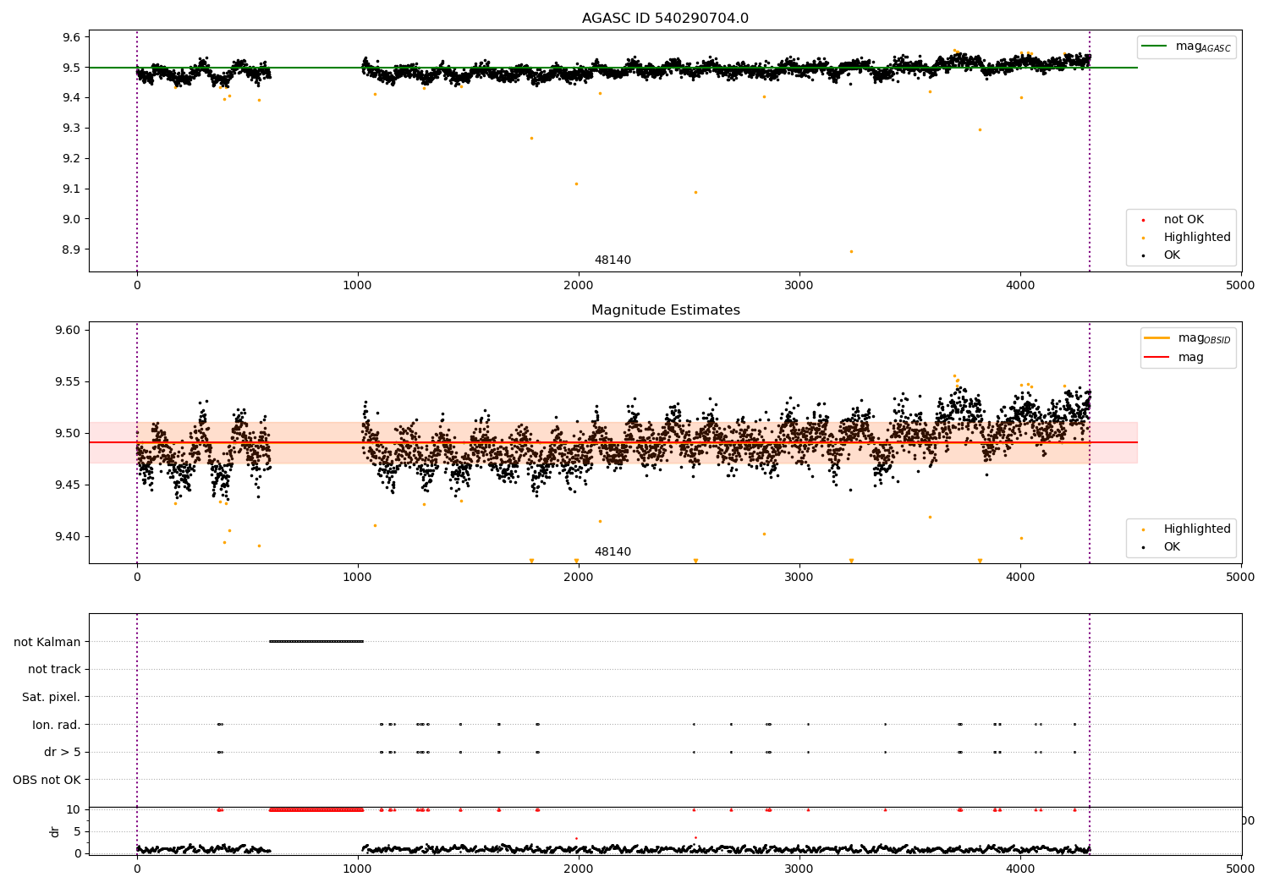Click the 9.2 y-axis tick label

pyautogui.click(x=71, y=159)
